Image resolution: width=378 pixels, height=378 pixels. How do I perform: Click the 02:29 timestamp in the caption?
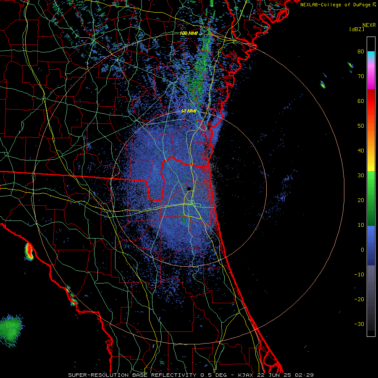(305, 375)
